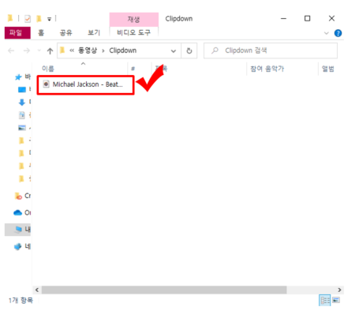Screen dimensions: 359x318
Task: Click the Clipdown 검색 search box
Action: 271,51
